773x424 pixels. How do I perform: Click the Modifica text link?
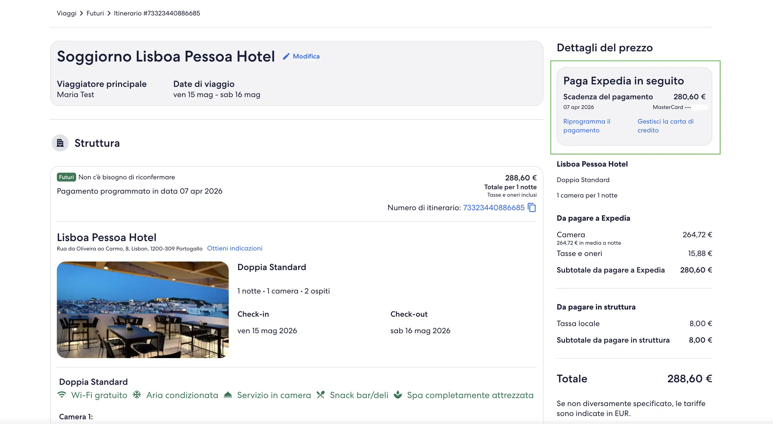pyautogui.click(x=306, y=56)
